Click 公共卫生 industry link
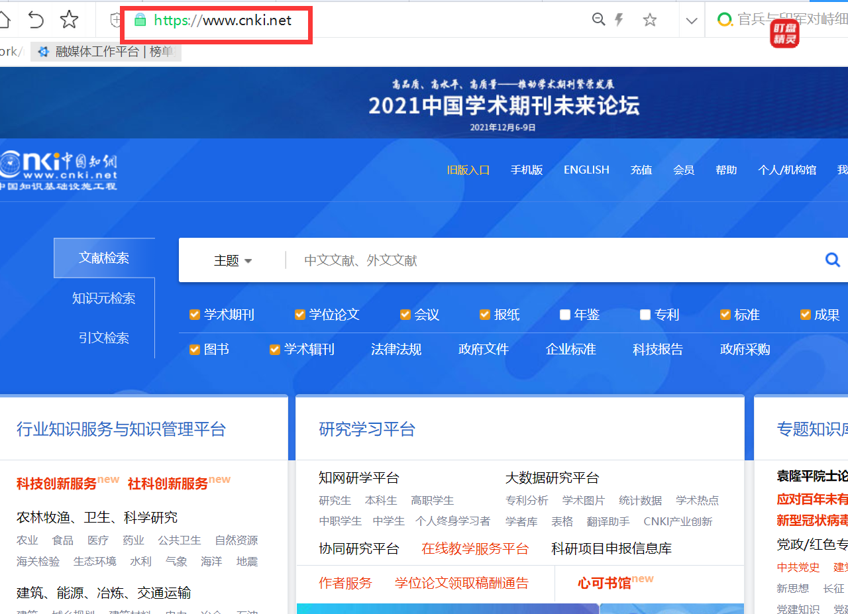848x614 pixels. coord(180,540)
